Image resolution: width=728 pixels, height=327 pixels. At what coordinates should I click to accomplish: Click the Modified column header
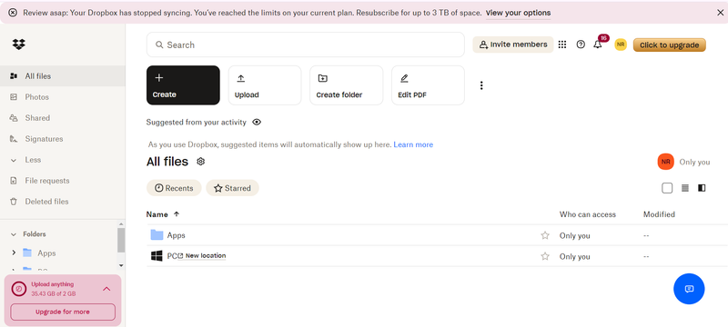pyautogui.click(x=659, y=214)
